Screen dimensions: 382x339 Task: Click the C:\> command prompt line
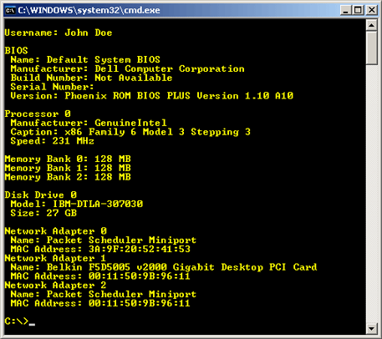point(20,321)
